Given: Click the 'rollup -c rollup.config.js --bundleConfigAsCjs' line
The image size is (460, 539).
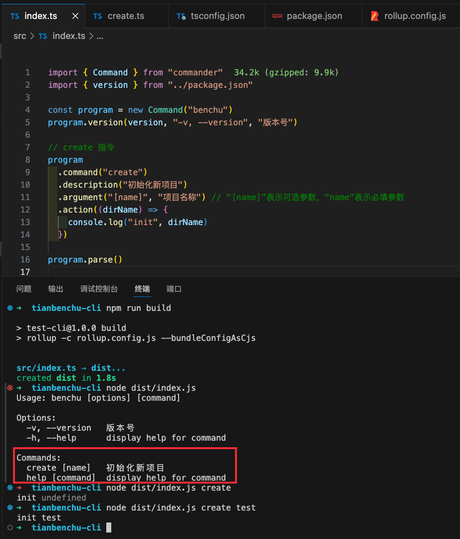Looking at the screenshot, I should [136, 338].
